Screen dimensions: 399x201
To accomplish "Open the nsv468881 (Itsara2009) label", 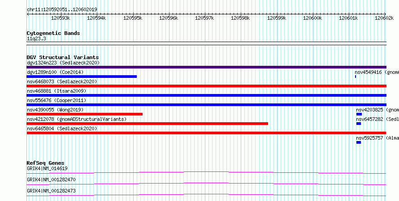I will [56, 91].
